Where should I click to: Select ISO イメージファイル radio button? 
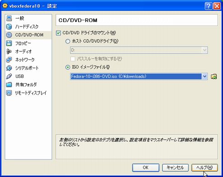(68, 67)
